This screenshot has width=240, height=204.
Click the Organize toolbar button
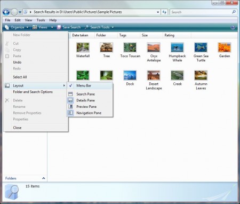17,27
